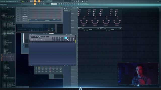Open the Pattern 1 selector in the toolbar
Viewport: 161px width, 90px height.
pos(54,4)
